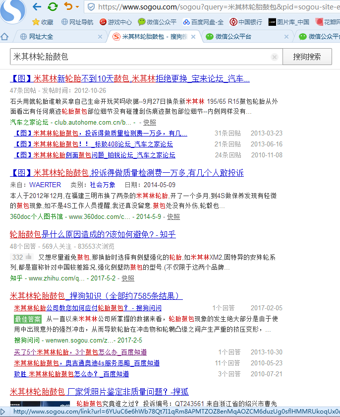Open 搜狐 result 厂家凭照片鉴定非质量问题

pyautogui.click(x=99, y=392)
